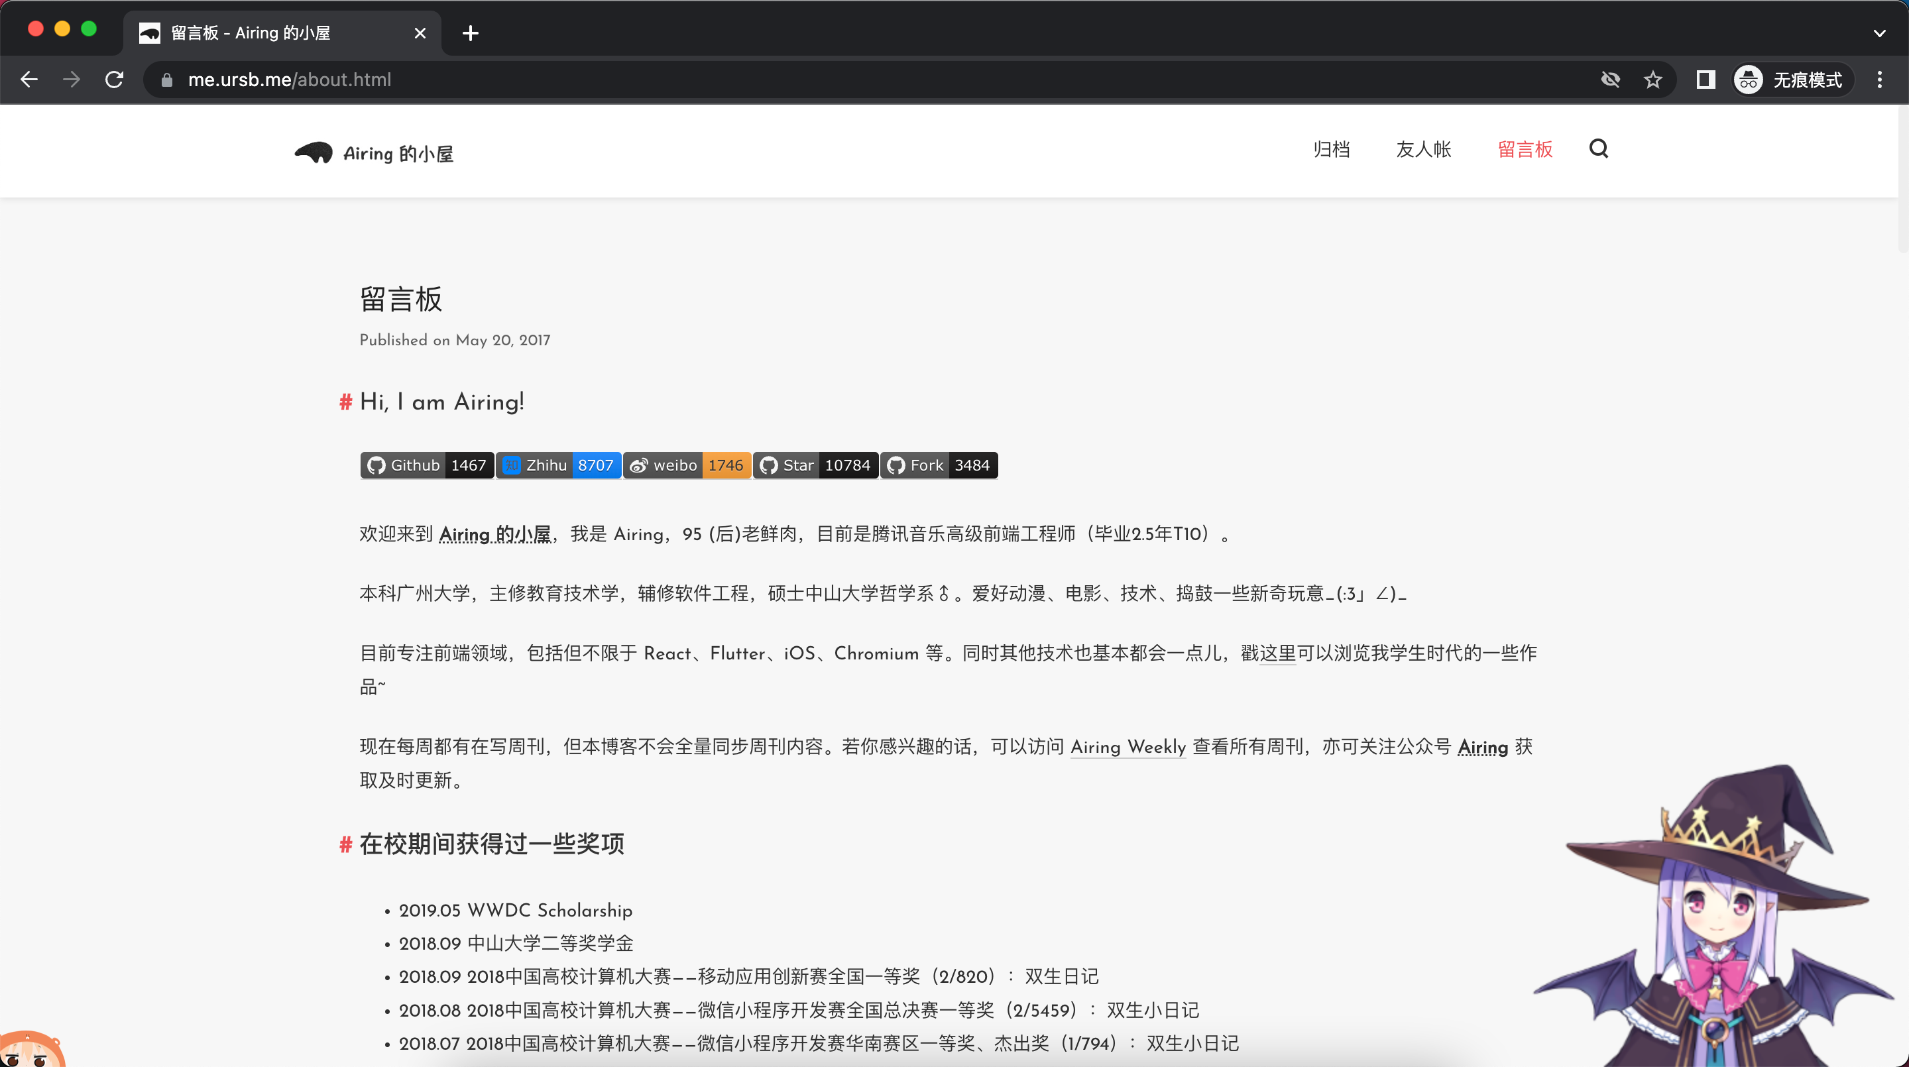1909x1067 pixels.
Task: Open the 友人帐 navigation item
Action: pyautogui.click(x=1424, y=149)
